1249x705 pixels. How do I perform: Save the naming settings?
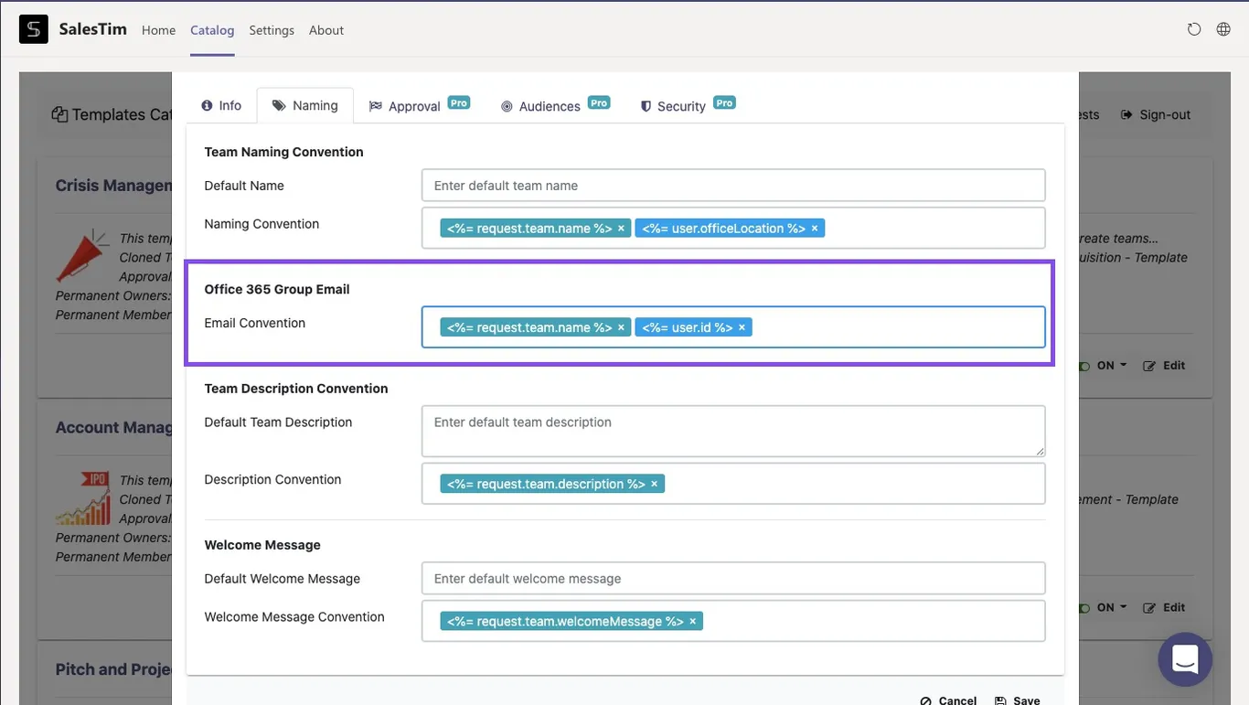(1018, 700)
